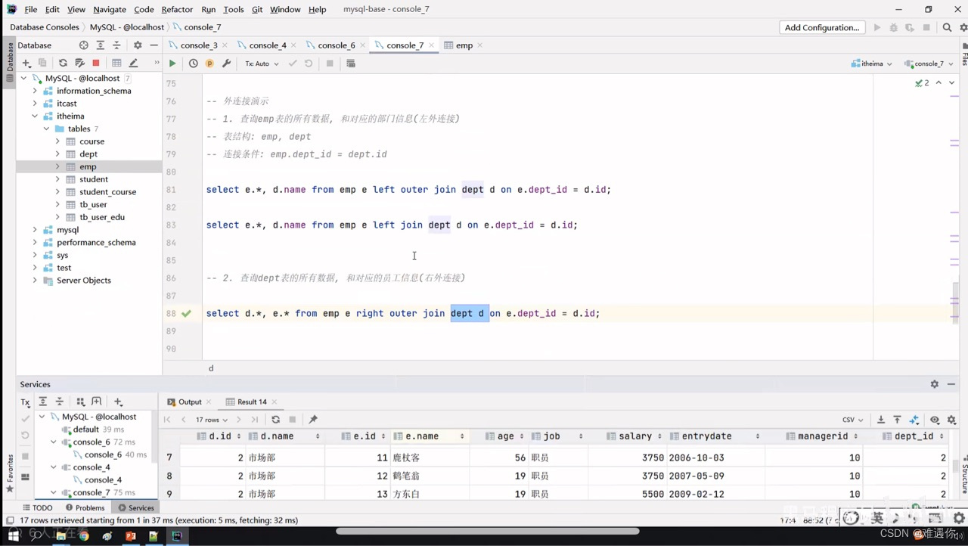Image resolution: width=968 pixels, height=546 pixels.
Task: Open result grid settings gear
Action: pyautogui.click(x=951, y=420)
